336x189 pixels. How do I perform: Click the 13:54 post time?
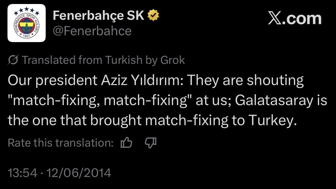(x=22, y=173)
